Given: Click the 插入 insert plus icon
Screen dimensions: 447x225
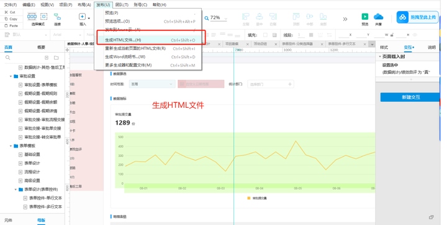Looking at the screenshot, I should (82, 17).
